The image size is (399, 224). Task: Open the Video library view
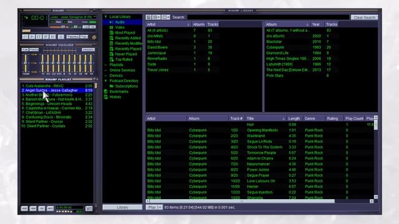point(120,27)
